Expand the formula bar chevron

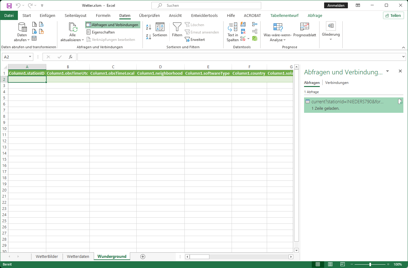coord(404,57)
